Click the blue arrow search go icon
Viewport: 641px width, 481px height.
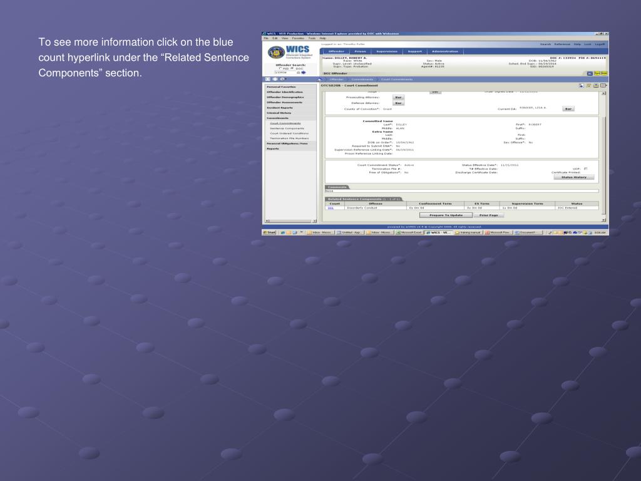click(304, 73)
